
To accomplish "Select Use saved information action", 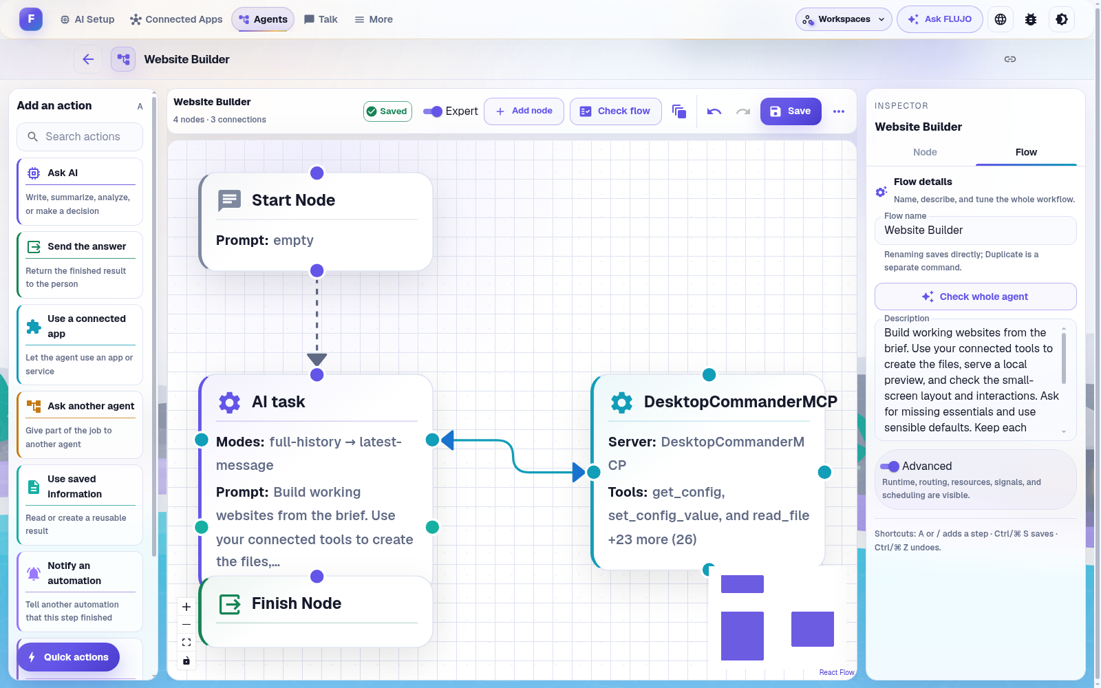I will [80, 505].
